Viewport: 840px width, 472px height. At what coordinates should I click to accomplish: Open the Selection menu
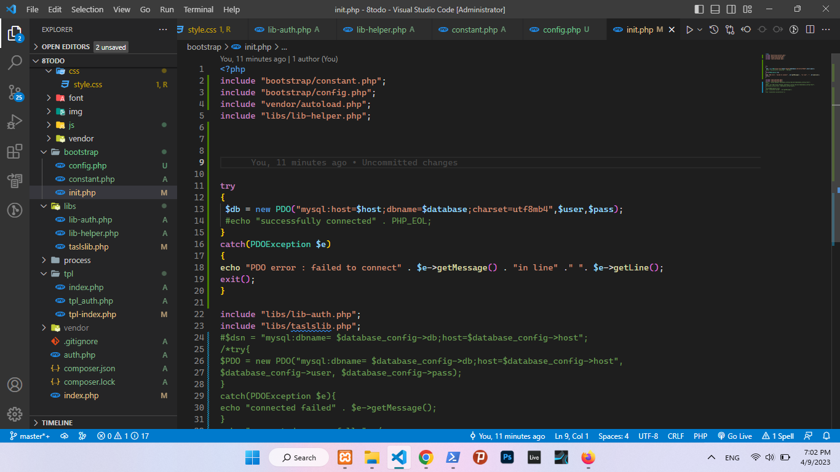click(87, 9)
